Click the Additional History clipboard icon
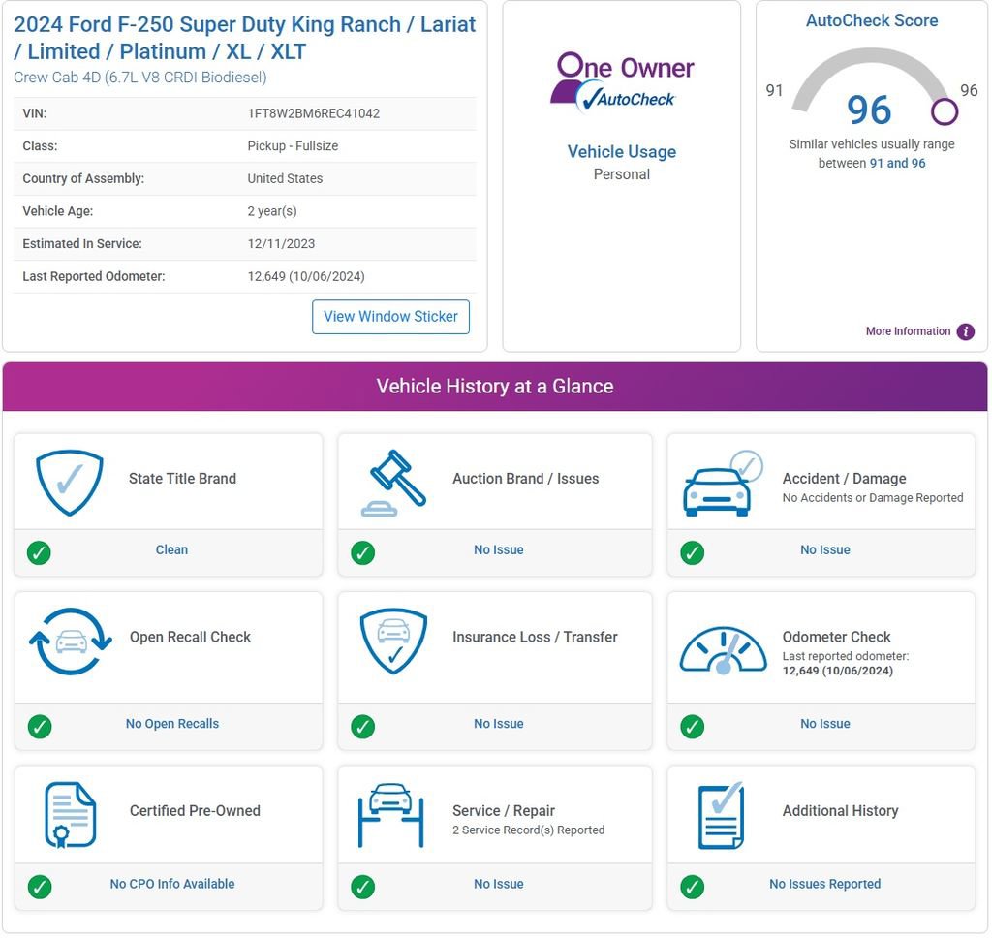 point(721,815)
